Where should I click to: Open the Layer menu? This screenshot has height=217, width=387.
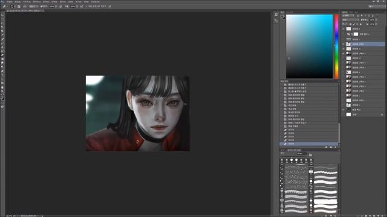[x=36, y=2]
